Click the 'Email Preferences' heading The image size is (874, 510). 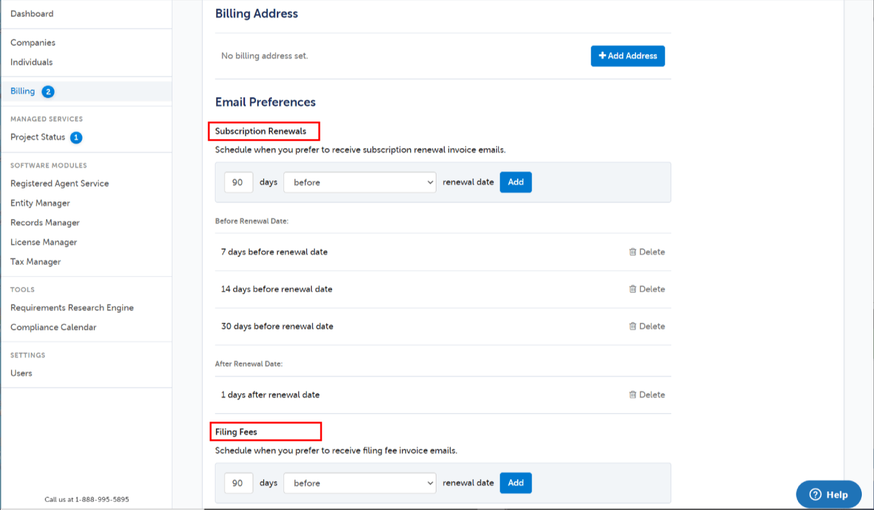(265, 102)
